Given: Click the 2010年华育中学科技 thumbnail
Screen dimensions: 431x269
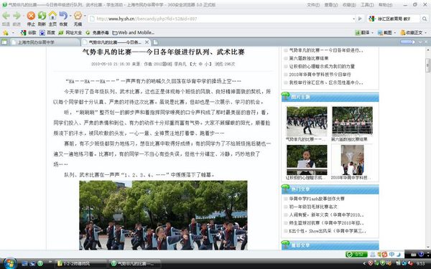Looking at the screenshot, I should tap(352, 160).
